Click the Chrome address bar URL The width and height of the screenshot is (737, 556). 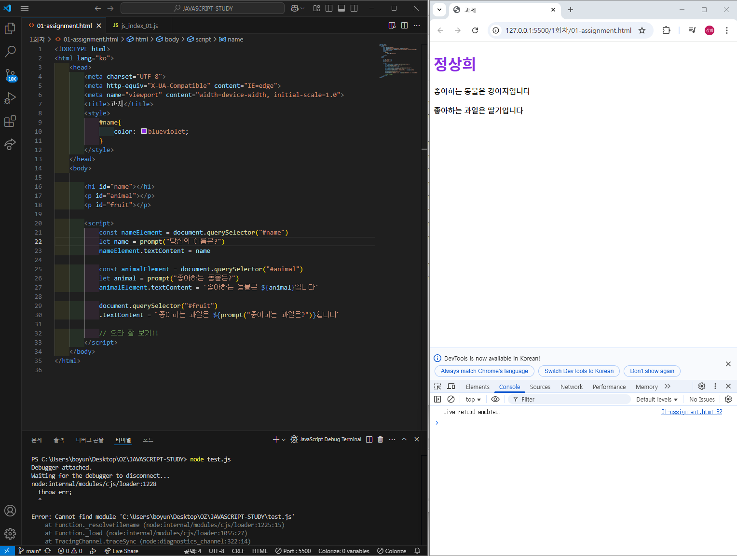pyautogui.click(x=568, y=30)
